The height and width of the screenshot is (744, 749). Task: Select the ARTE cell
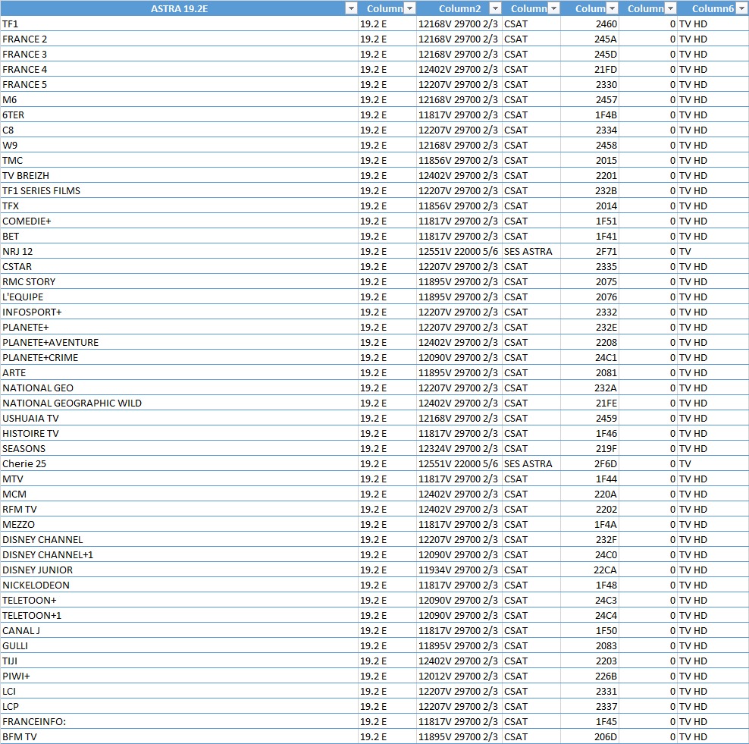click(179, 372)
